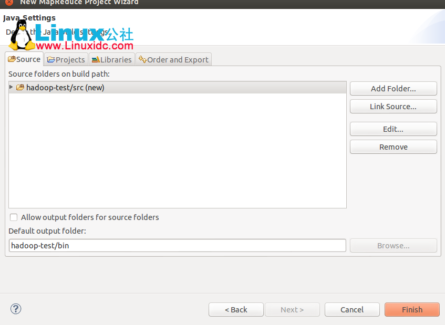Enable Allow output folders for source folders
Image resolution: width=445 pixels, height=325 pixels.
coord(13,217)
